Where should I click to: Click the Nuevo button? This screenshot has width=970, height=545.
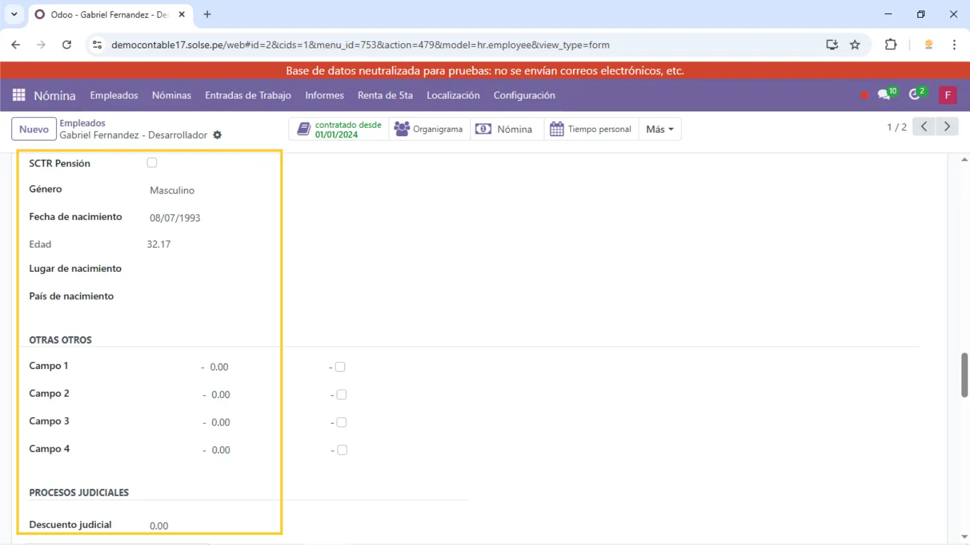click(x=34, y=129)
